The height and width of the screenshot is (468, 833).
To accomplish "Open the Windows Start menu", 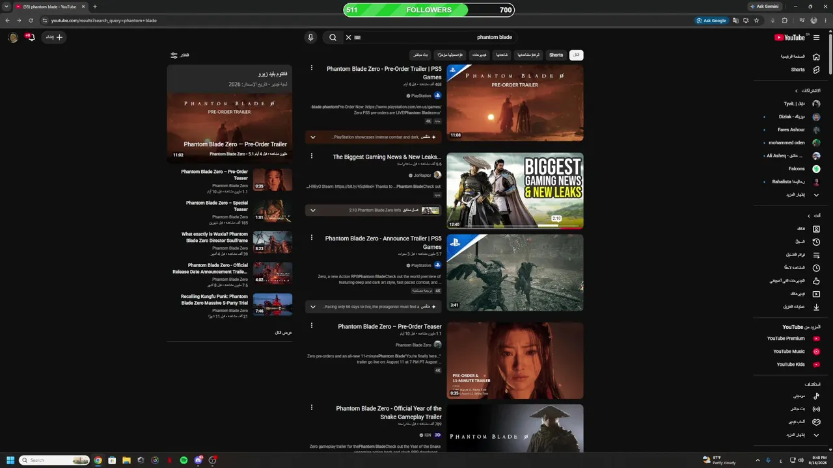I will [x=10, y=460].
